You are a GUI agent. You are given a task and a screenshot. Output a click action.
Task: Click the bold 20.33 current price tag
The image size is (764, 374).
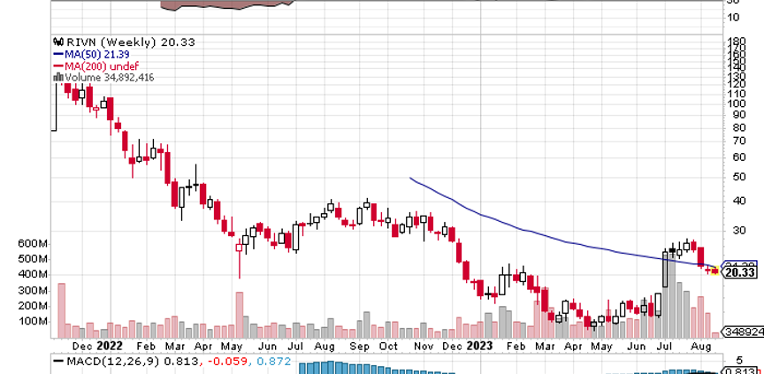click(739, 273)
